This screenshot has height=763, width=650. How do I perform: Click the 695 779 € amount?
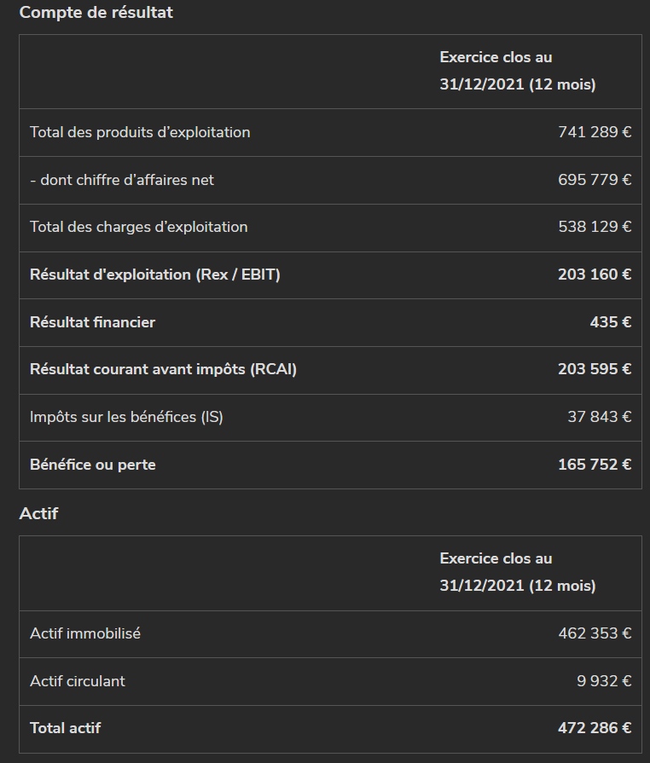(595, 180)
